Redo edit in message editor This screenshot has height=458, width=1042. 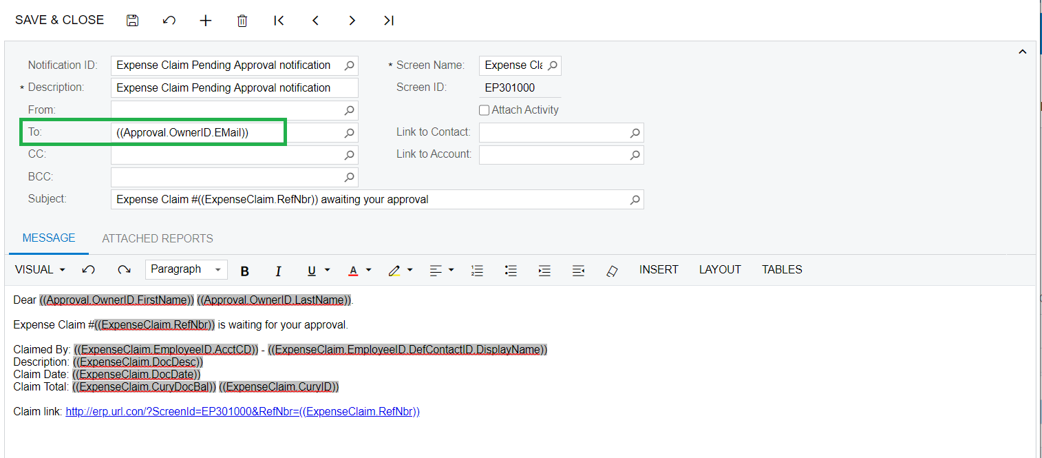[x=124, y=270]
